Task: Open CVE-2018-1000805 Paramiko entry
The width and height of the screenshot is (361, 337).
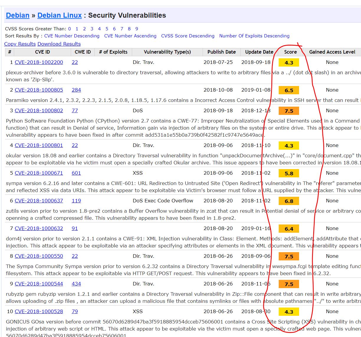Action: click(39, 90)
